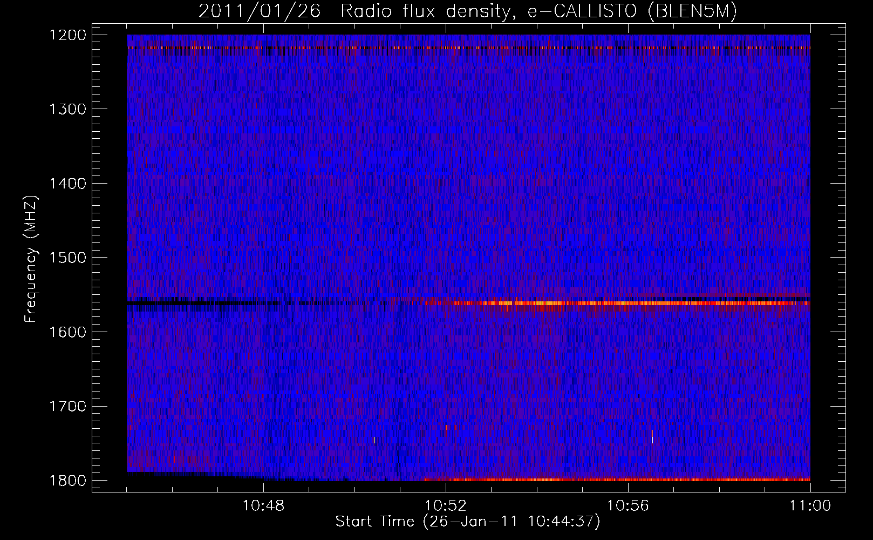Click the 'Frequency (MHZ)' axis label
The image size is (873, 540).
click(31, 259)
